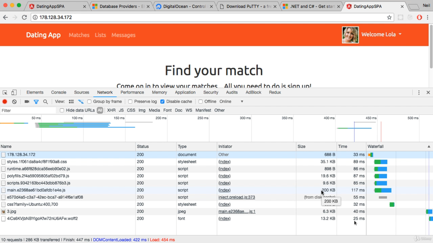Reload the page in browser
433x243 pixels.
point(24,17)
